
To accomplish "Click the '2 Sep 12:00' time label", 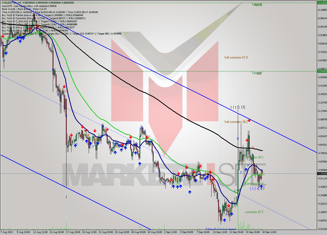I will tap(170, 232).
